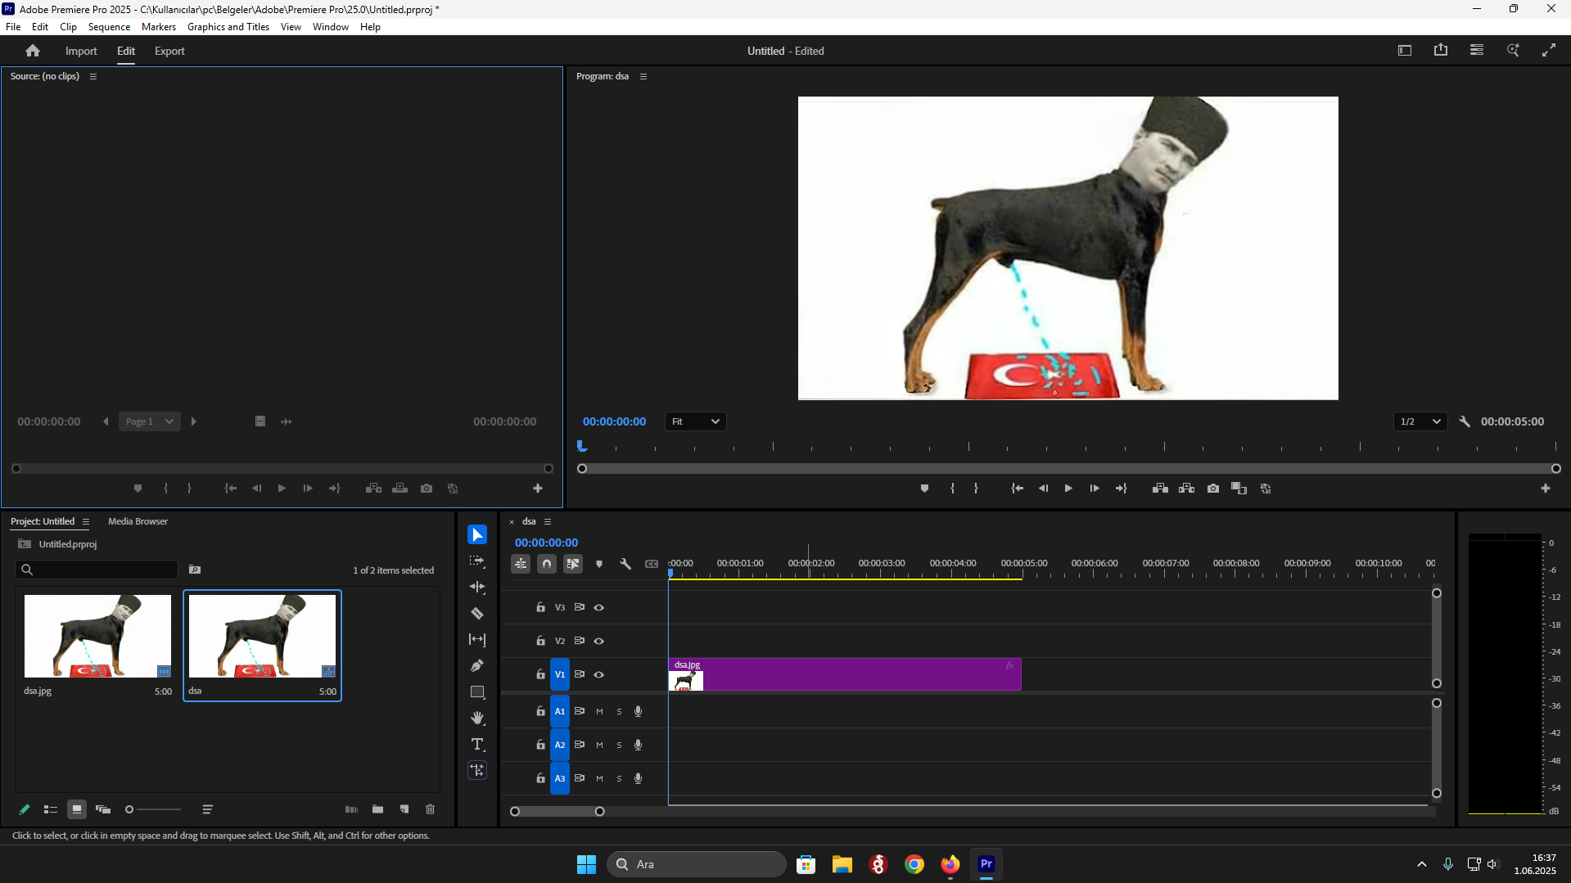Click the Program monitor zoom scroll bar
This screenshot has height=883, width=1571.
click(x=1069, y=469)
